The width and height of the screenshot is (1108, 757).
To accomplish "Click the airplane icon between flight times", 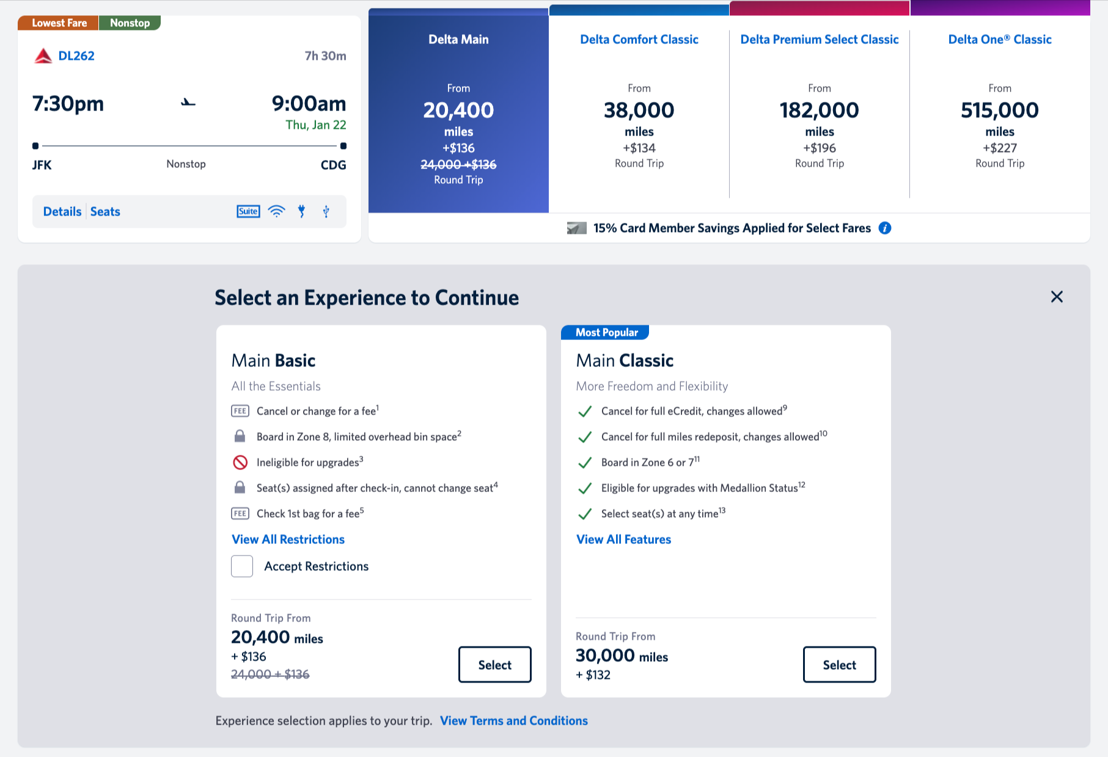I will pos(188,103).
